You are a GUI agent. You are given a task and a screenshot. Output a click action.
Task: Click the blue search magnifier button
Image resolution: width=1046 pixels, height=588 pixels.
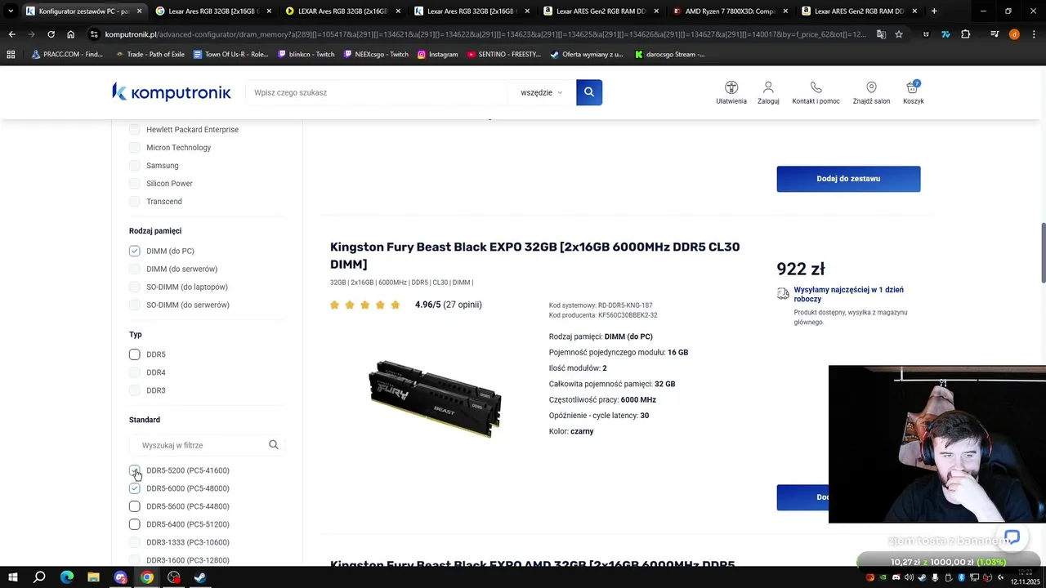589,92
